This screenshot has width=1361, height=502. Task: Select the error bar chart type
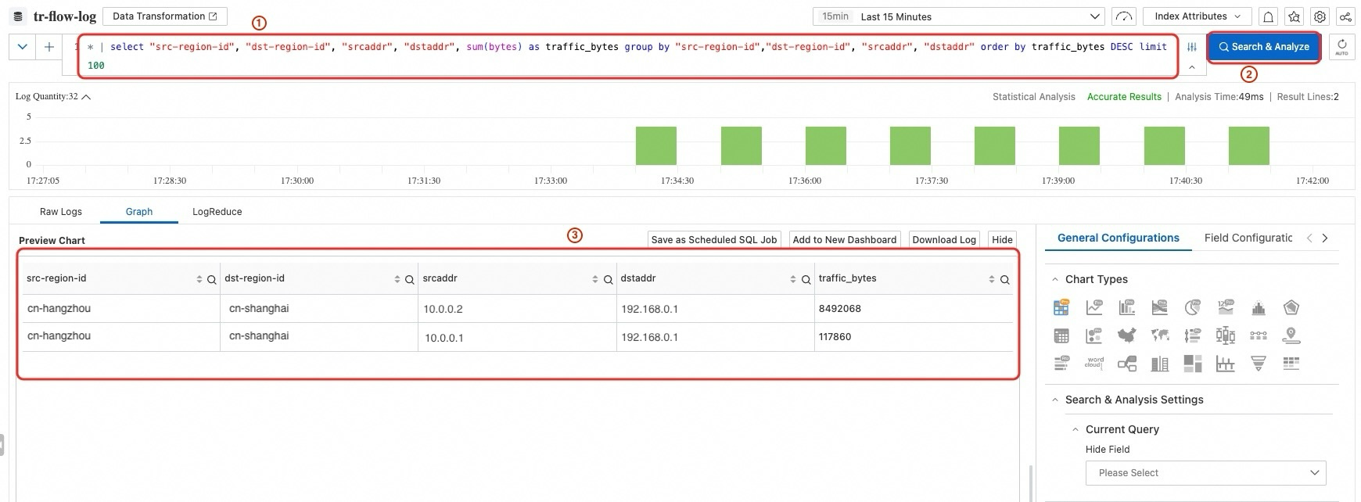click(1226, 364)
